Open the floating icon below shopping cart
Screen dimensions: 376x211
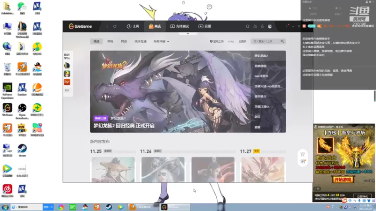[x=303, y=162]
